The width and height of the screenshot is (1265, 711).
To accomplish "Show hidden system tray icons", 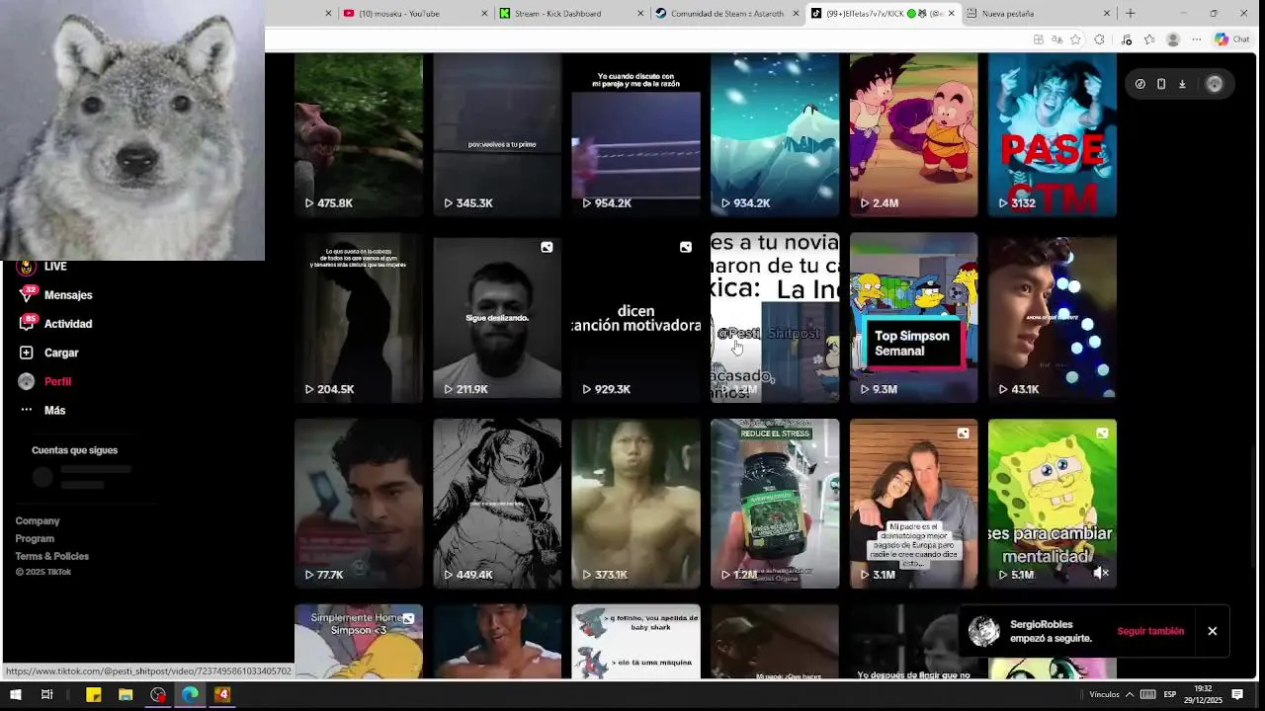I will [x=1130, y=695].
